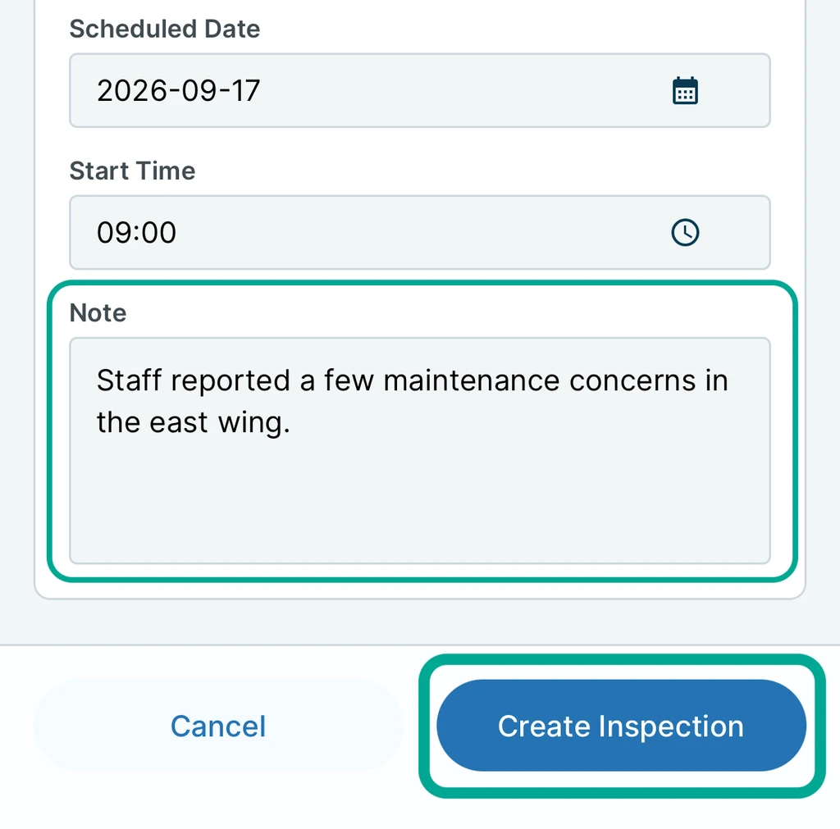
Task: Focus the Start Time input field
Action: 419,232
